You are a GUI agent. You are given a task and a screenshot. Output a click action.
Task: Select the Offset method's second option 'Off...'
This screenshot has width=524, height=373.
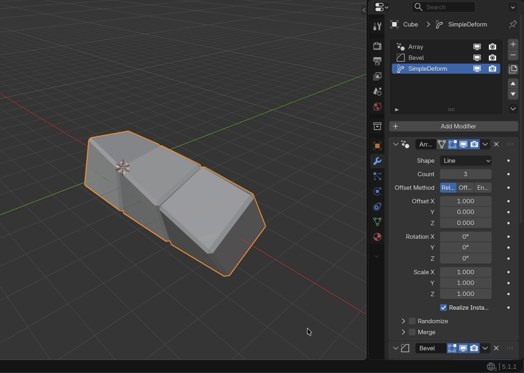tap(465, 188)
